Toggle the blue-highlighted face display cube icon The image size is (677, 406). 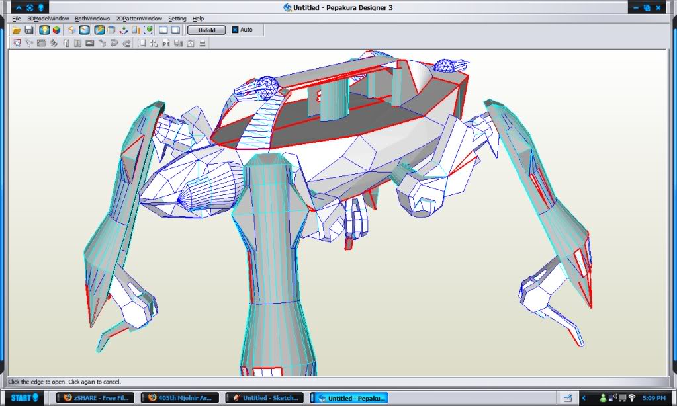(85, 30)
